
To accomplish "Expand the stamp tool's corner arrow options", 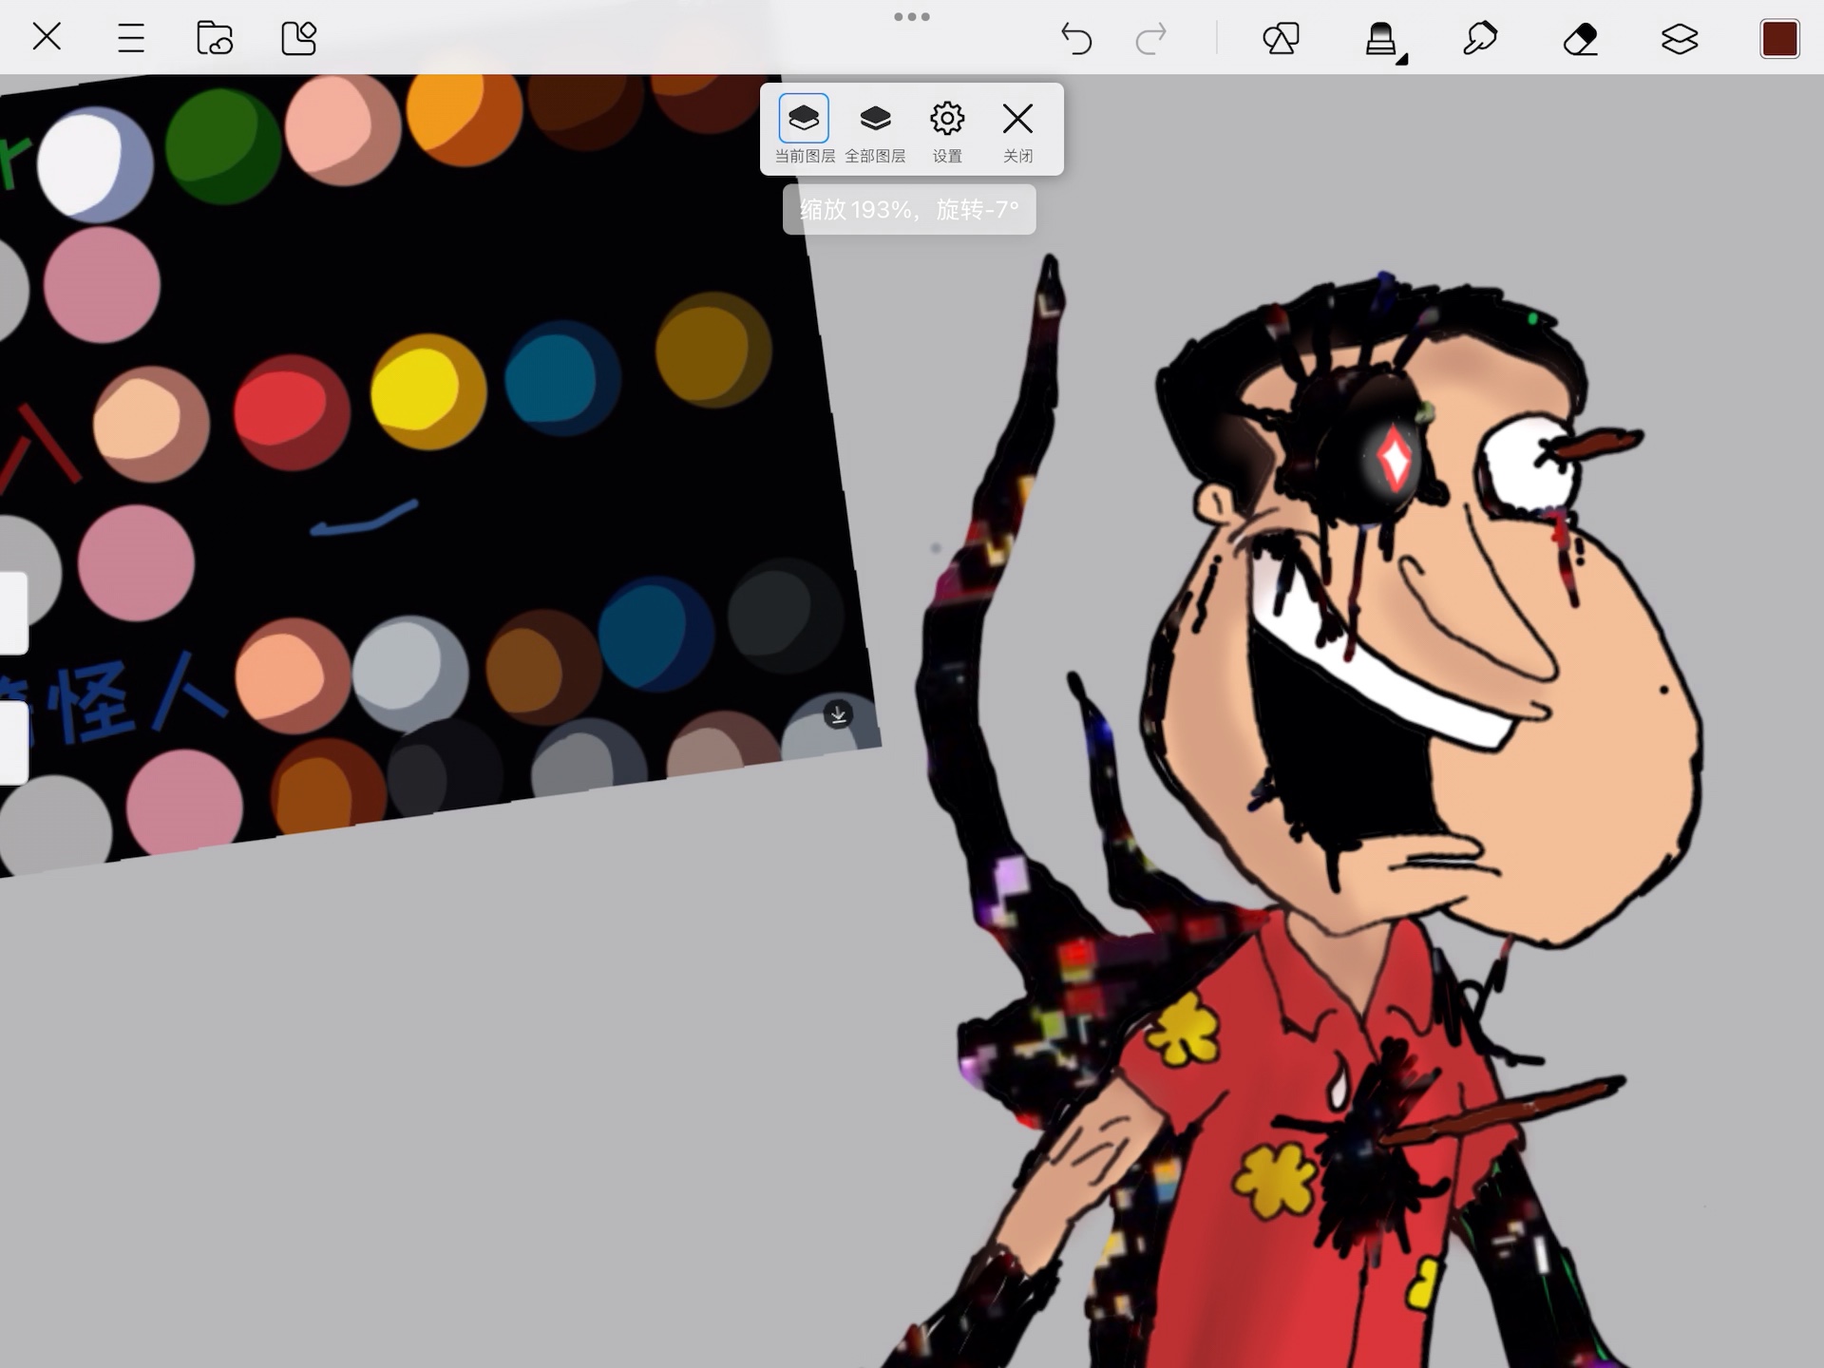I will point(1402,60).
